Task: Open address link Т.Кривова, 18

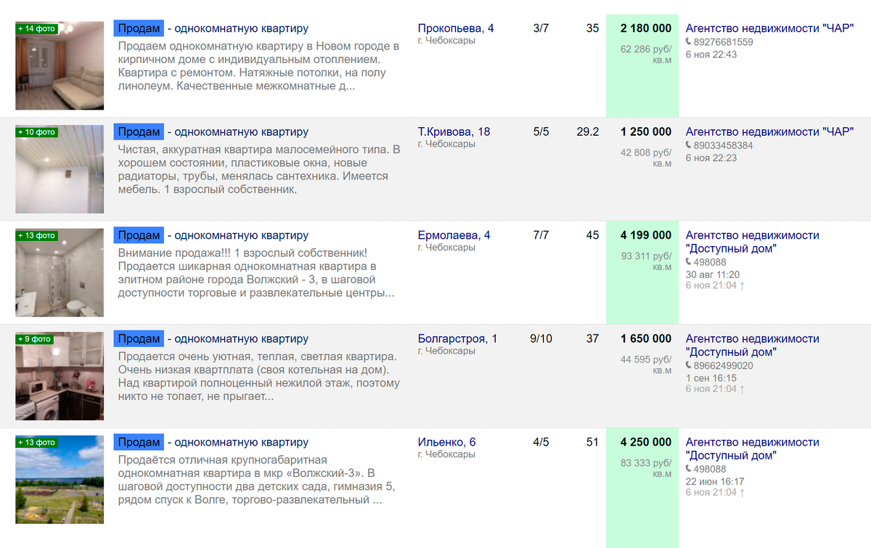Action: (x=454, y=131)
